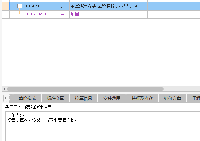Click row header of 03072021@1 row
200x141 pixels.
click(x=6, y=14)
